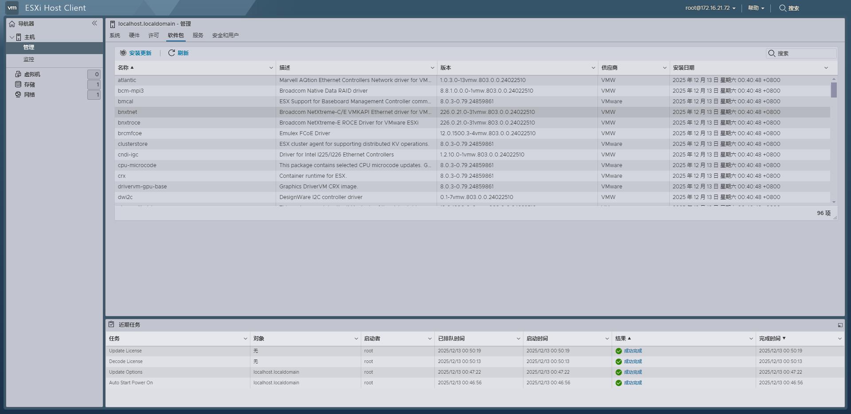The image size is (851, 414).
Task: Click the 成功完成 link for Decode License
Action: [x=632, y=361]
